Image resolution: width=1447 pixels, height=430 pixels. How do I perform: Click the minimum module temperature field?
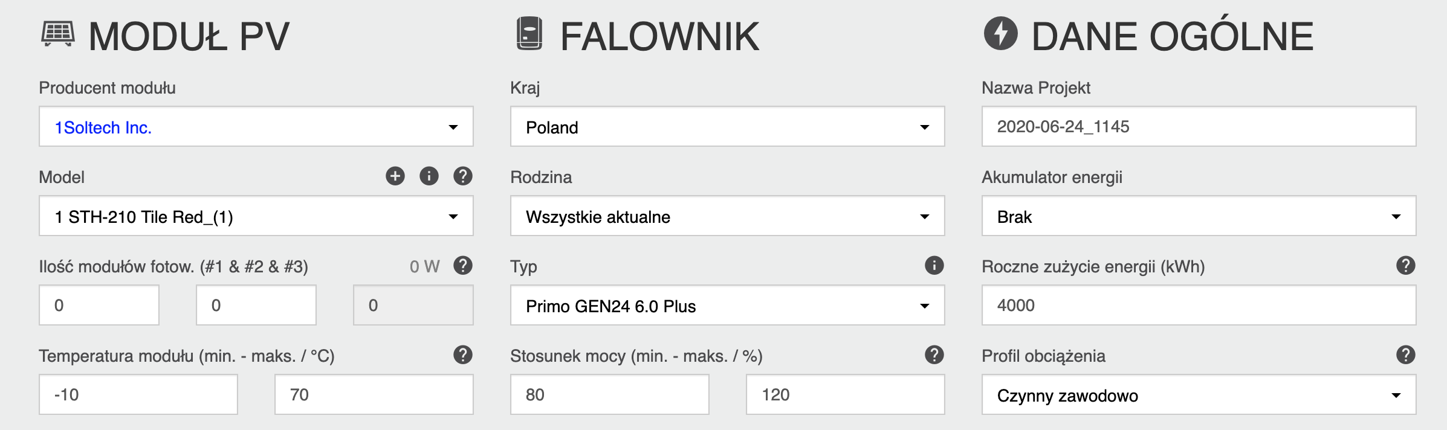(x=138, y=395)
